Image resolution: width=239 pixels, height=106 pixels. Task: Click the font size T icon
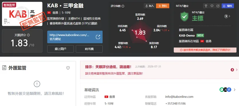click(x=206, y=6)
